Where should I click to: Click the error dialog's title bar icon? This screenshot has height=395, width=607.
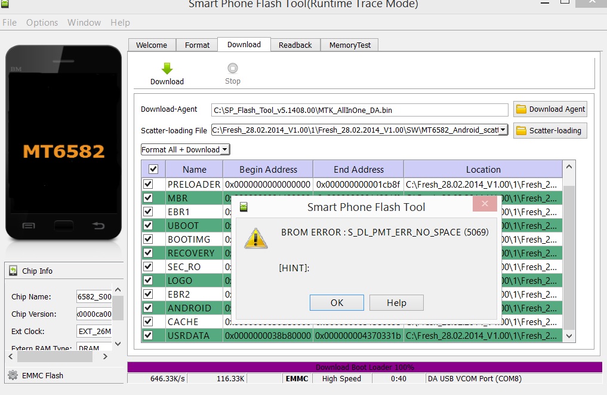(x=243, y=207)
